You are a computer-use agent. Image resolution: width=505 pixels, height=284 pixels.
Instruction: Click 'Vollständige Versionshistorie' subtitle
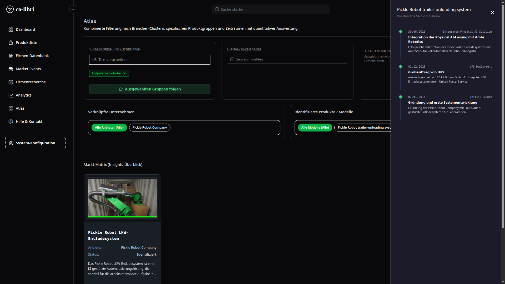418,16
